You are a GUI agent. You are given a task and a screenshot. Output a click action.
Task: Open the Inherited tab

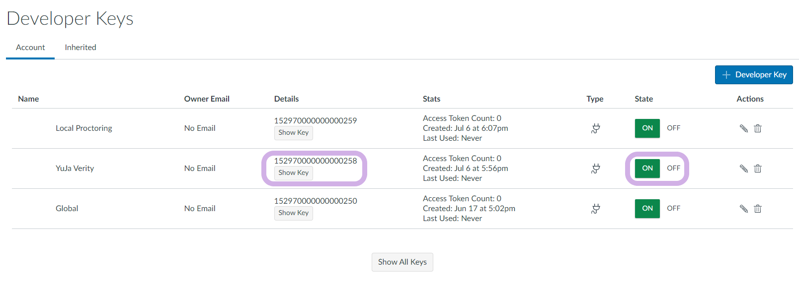80,48
